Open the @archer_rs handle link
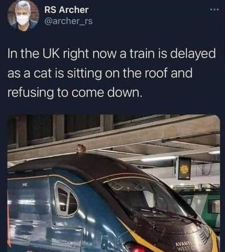The height and width of the screenshot is (252, 225). click(68, 21)
